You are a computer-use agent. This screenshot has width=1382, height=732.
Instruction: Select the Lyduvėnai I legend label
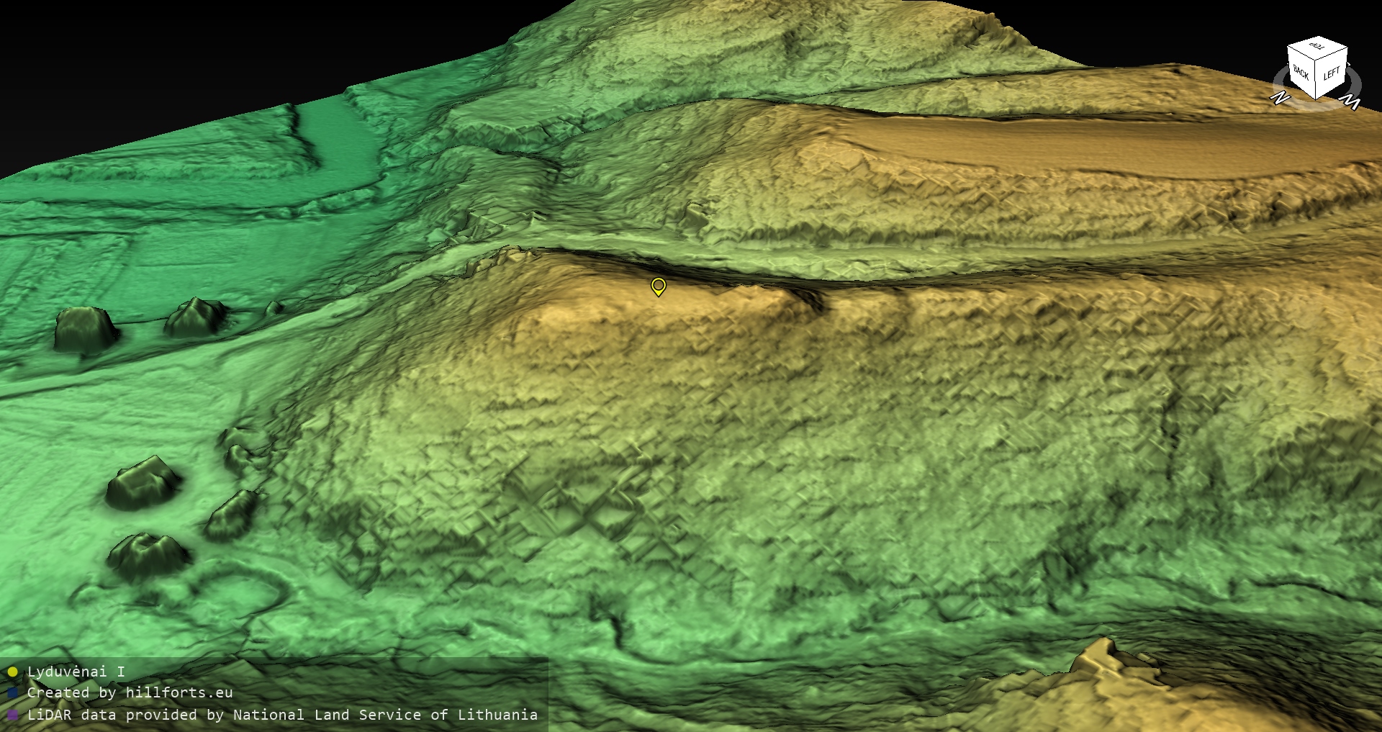click(x=76, y=672)
